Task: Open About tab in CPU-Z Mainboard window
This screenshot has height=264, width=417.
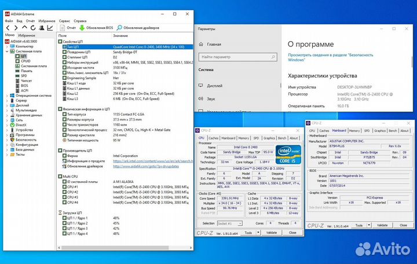Action: click(x=404, y=130)
